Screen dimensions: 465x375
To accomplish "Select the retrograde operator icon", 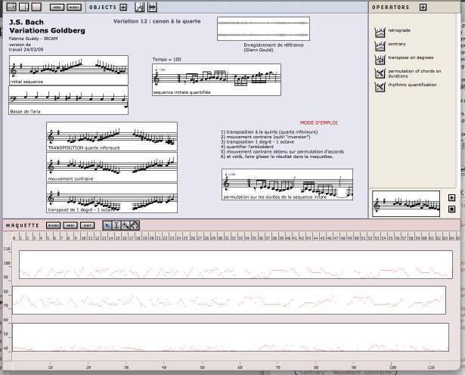I will (380, 33).
